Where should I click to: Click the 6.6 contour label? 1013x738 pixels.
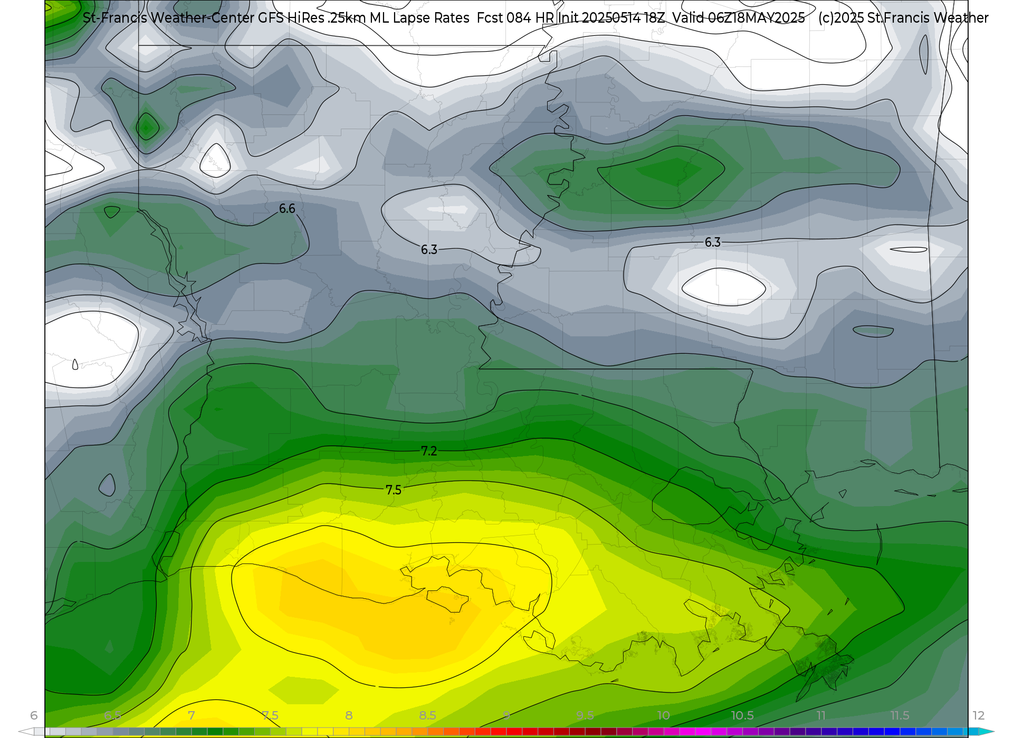[x=287, y=209]
